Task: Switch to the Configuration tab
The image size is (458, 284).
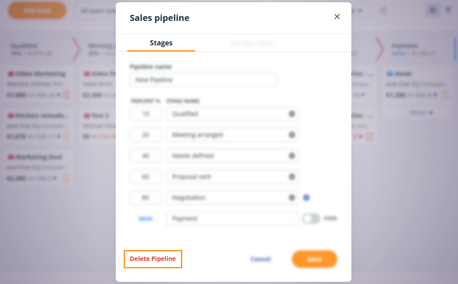Action: (252, 43)
